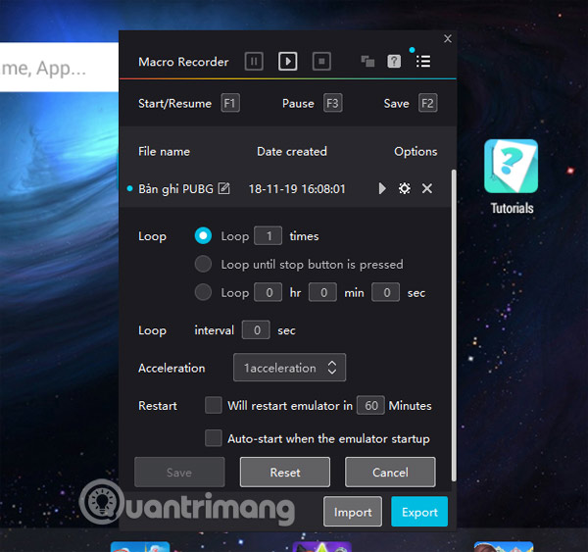Click the Bản ghi PUBG file name

click(175, 189)
